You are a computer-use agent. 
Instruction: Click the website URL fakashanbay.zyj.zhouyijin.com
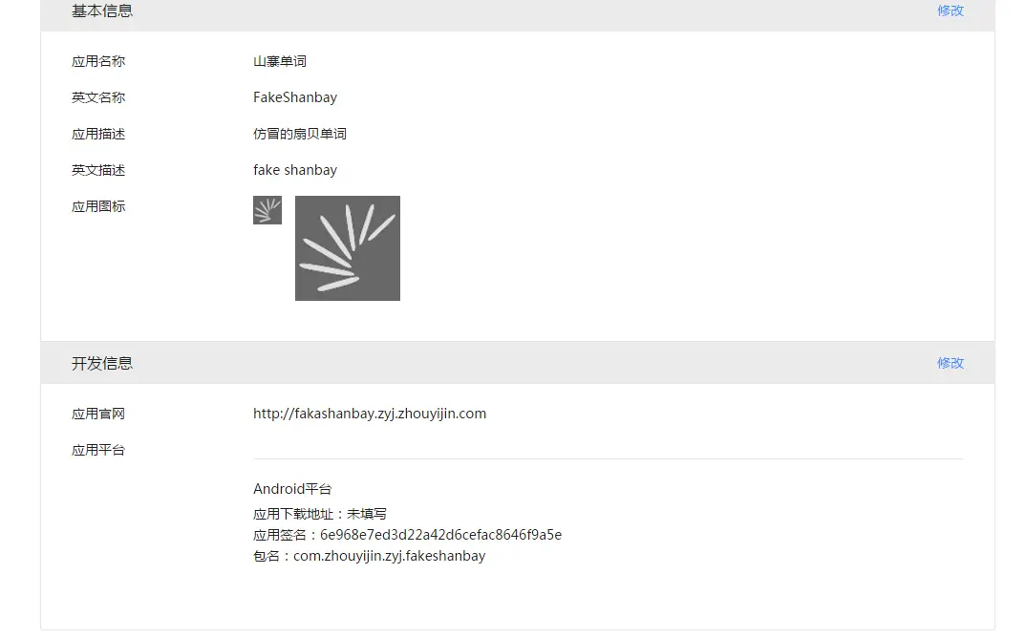point(370,414)
